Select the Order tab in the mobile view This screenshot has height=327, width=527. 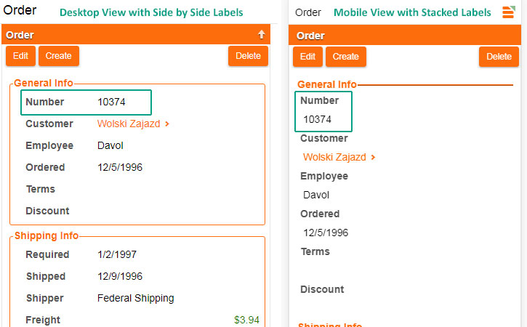pyautogui.click(x=309, y=12)
